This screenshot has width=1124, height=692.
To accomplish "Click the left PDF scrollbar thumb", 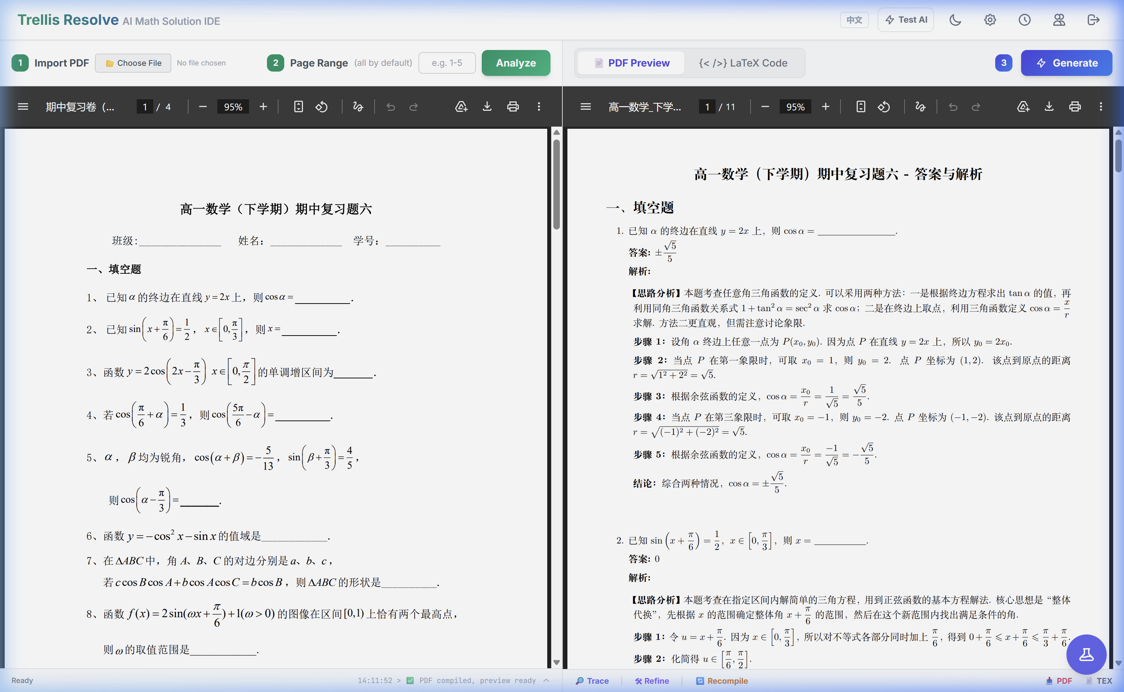I will point(556,184).
